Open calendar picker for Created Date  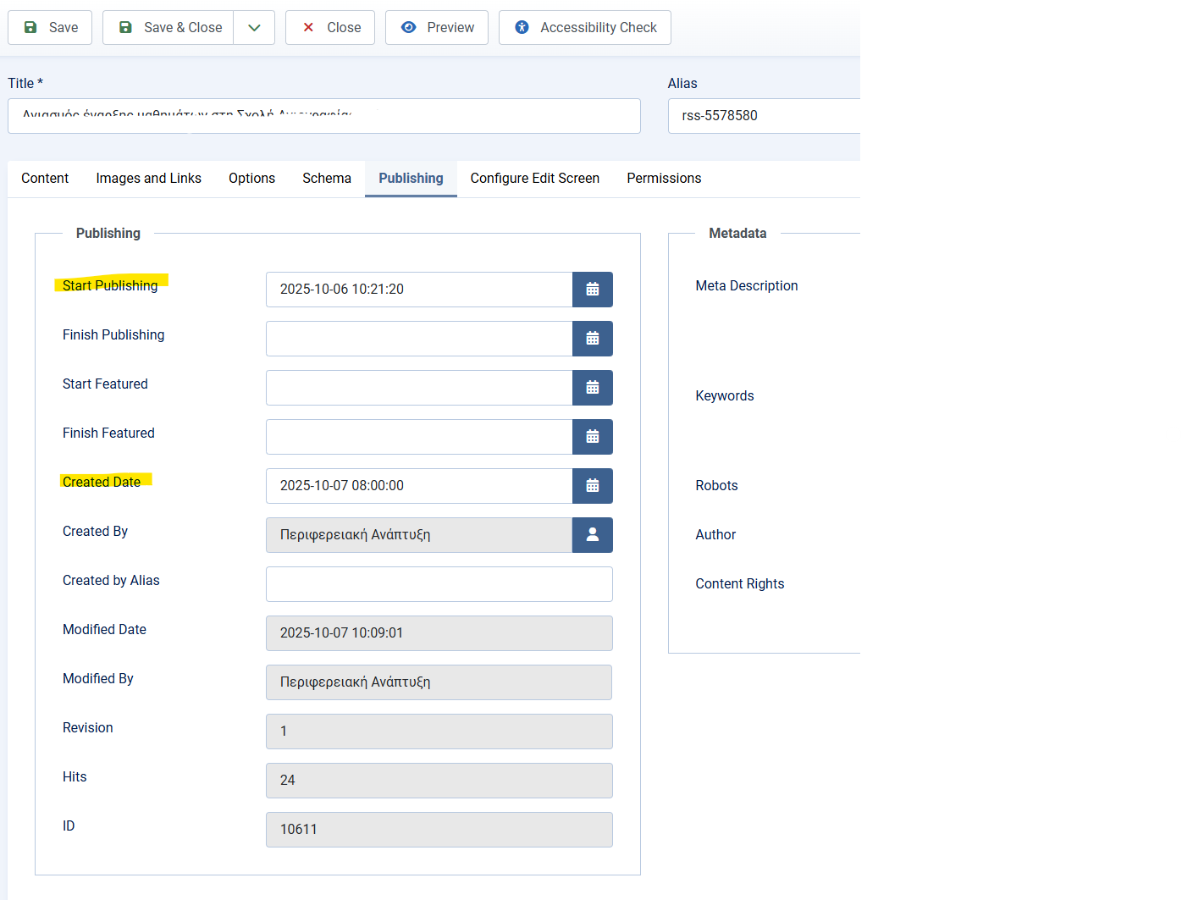[592, 486]
